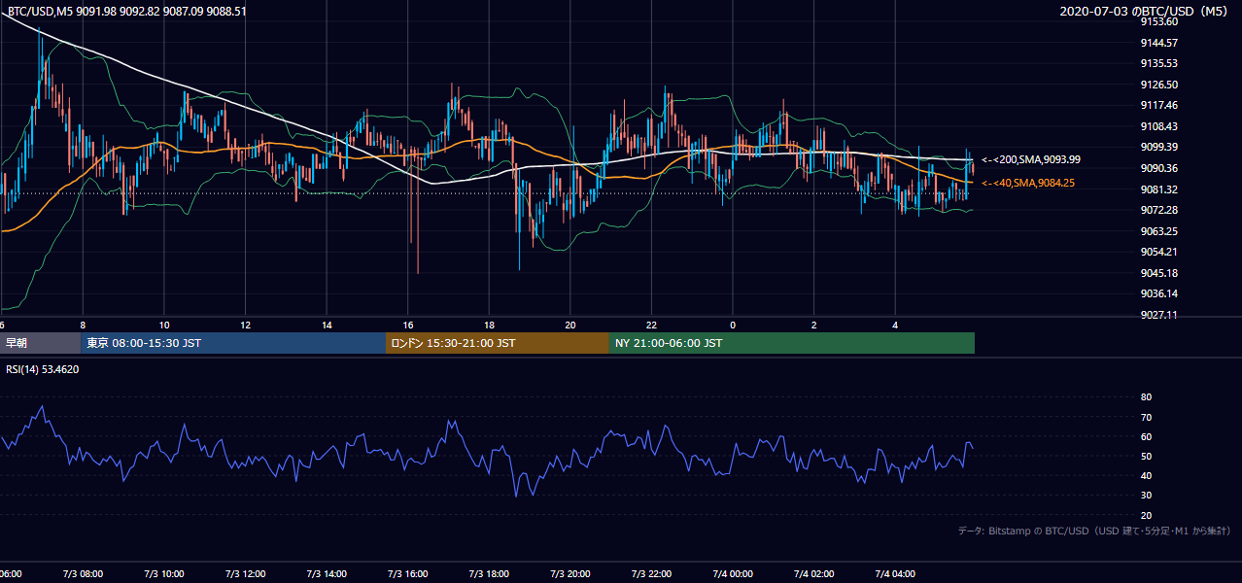Click price axis value 9063.25
Viewport: 1242px width, 583px height.
click(1158, 231)
